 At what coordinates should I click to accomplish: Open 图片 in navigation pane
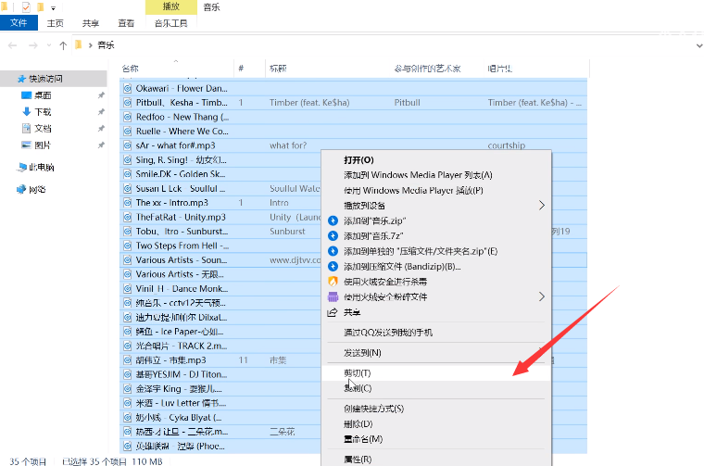44,145
